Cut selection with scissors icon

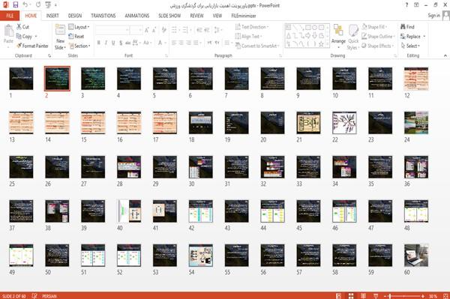[23, 27]
